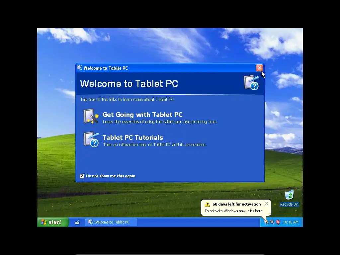340x255 pixels.
Task: Select Welcome to Tablet PC taskbar button
Action: [111, 222]
